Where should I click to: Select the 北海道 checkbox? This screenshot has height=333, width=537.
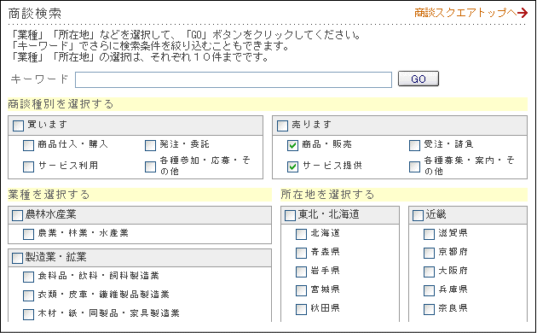point(301,234)
